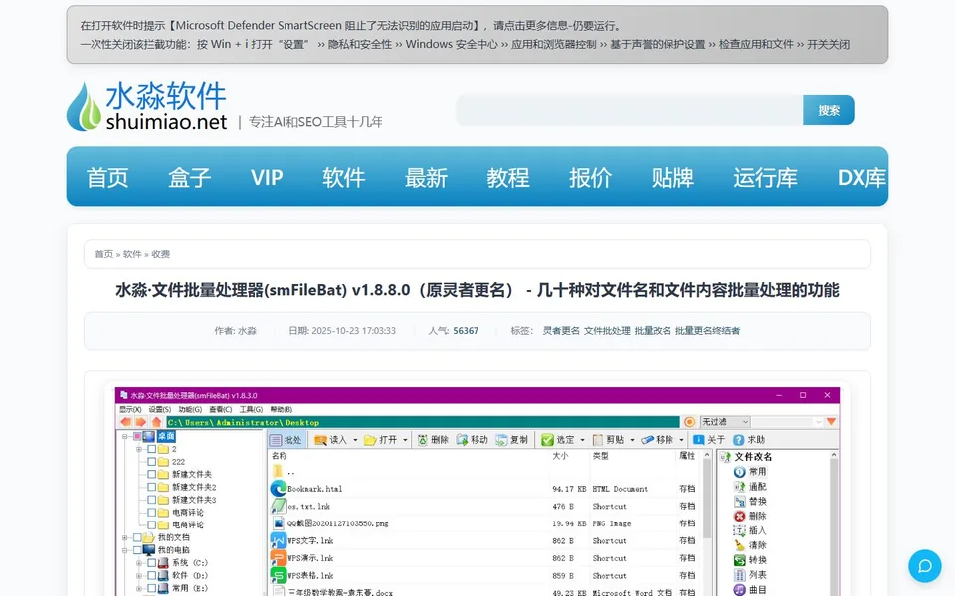Click the 复制 toolbar icon
The height and width of the screenshot is (596, 955).
click(x=501, y=440)
